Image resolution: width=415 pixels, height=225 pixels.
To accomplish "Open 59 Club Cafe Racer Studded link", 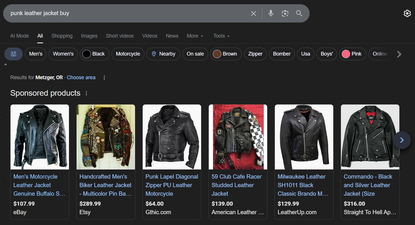I will (237, 185).
